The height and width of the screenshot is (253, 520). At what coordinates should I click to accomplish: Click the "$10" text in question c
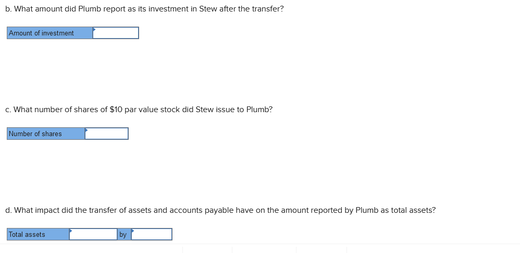pyautogui.click(x=116, y=110)
